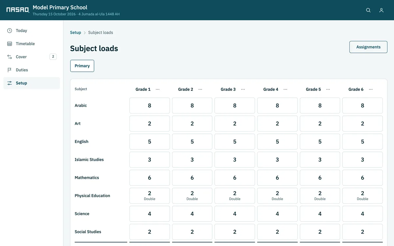Select Setup in sidebar
The height and width of the screenshot is (246, 394).
32,83
